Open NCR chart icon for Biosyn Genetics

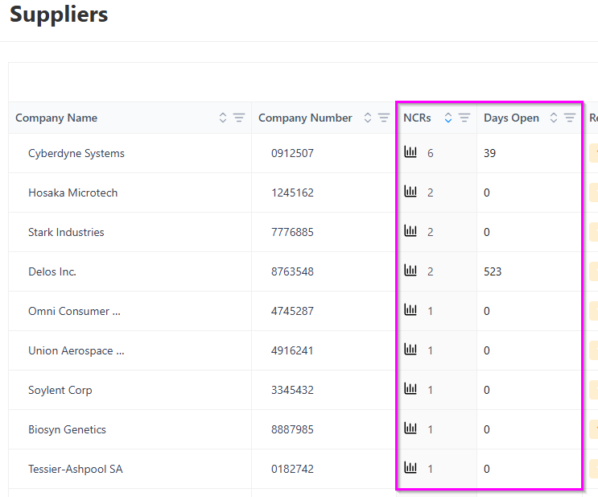pos(410,429)
